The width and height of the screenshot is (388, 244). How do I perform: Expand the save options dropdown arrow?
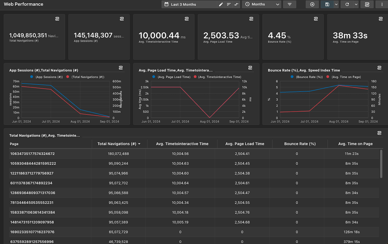[x=336, y=5]
